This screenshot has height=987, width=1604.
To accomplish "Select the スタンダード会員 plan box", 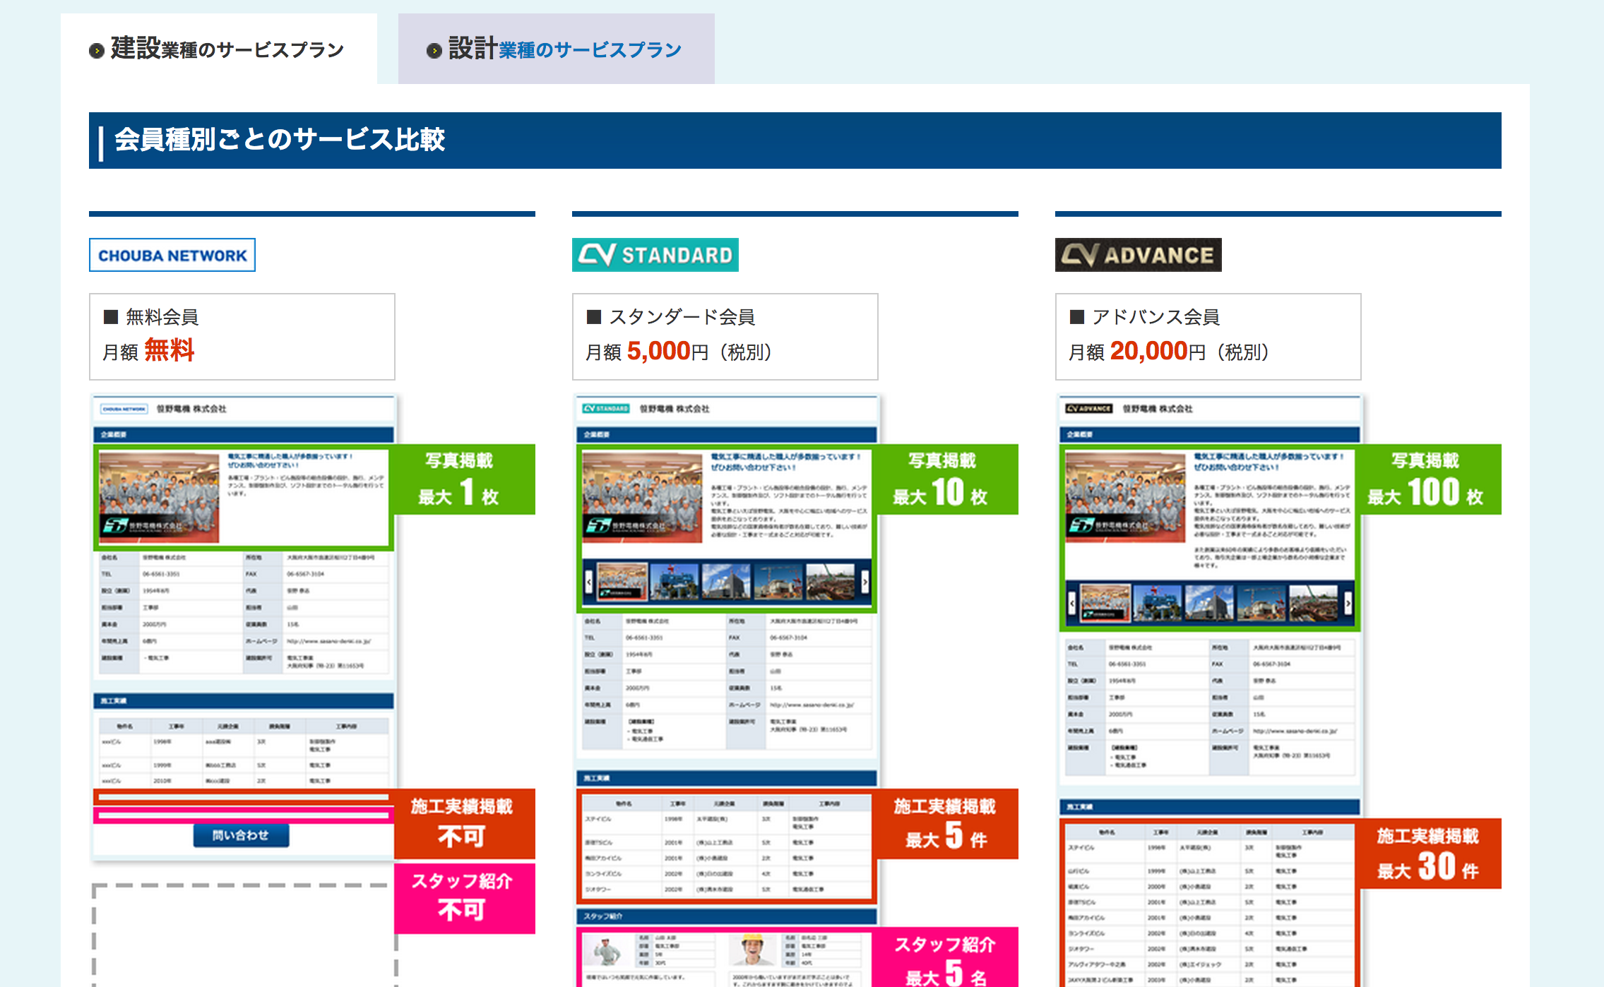I will pyautogui.click(x=725, y=337).
